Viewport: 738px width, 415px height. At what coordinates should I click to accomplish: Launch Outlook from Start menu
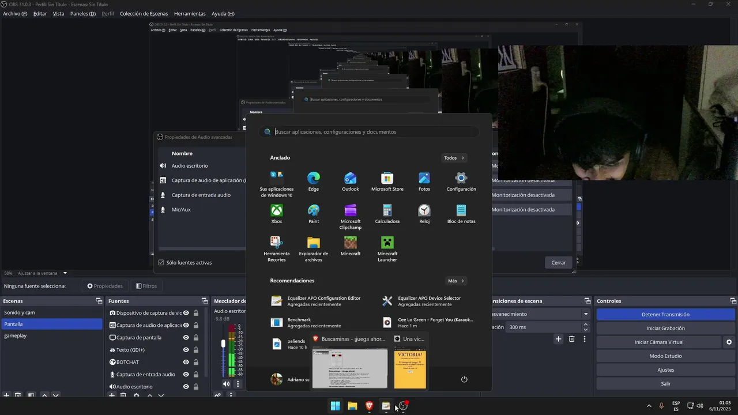(x=350, y=181)
